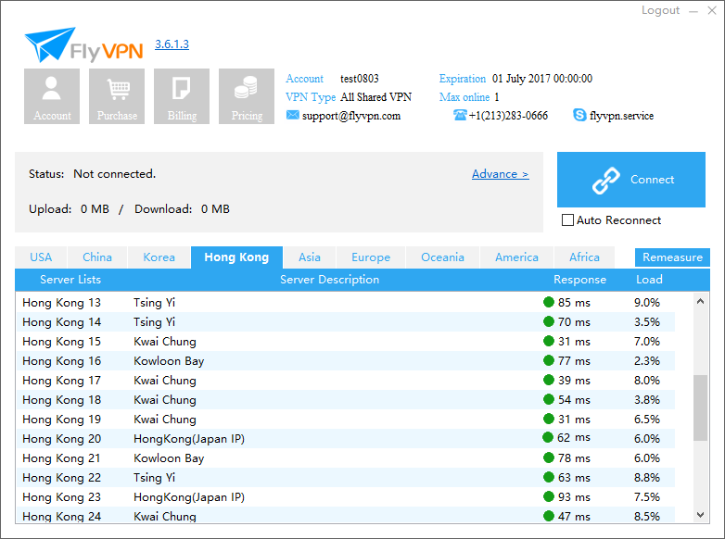Screen dimensions: 725x539
Task: Open the Billing icon button
Action: click(x=182, y=96)
